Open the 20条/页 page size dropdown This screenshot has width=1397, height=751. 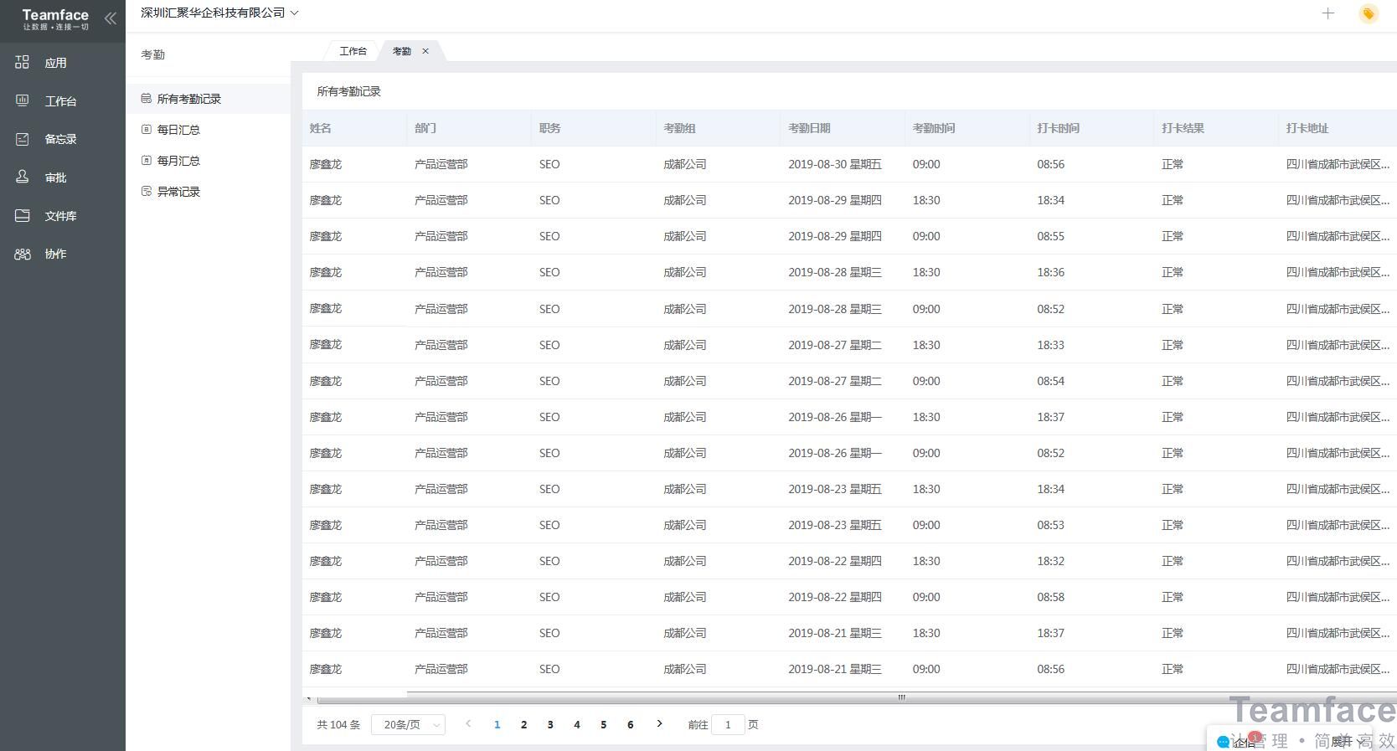[408, 725]
